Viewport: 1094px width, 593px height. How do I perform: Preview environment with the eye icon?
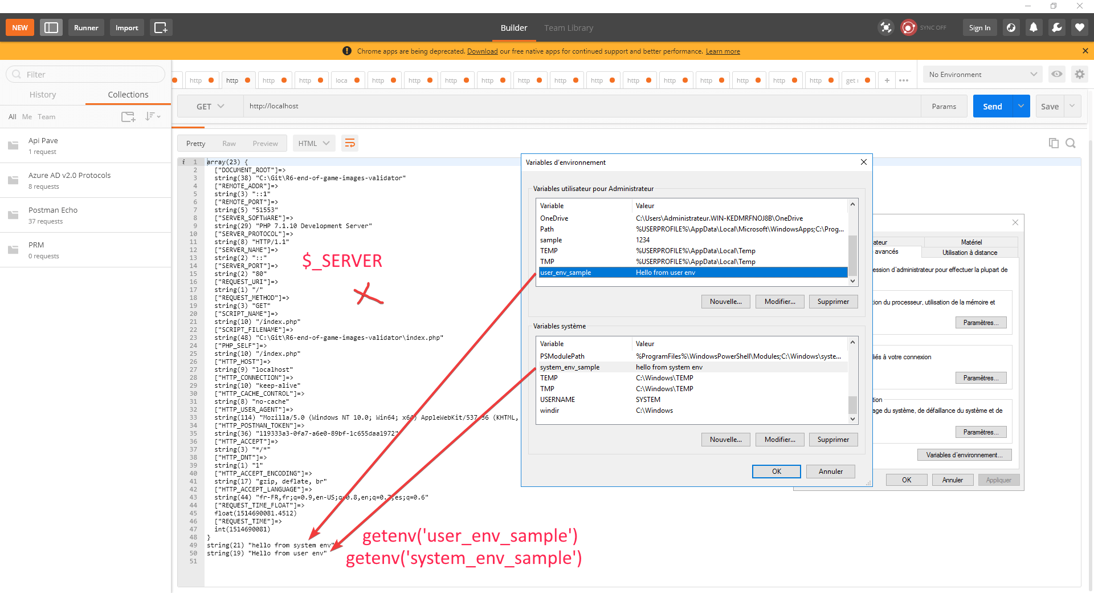point(1058,74)
